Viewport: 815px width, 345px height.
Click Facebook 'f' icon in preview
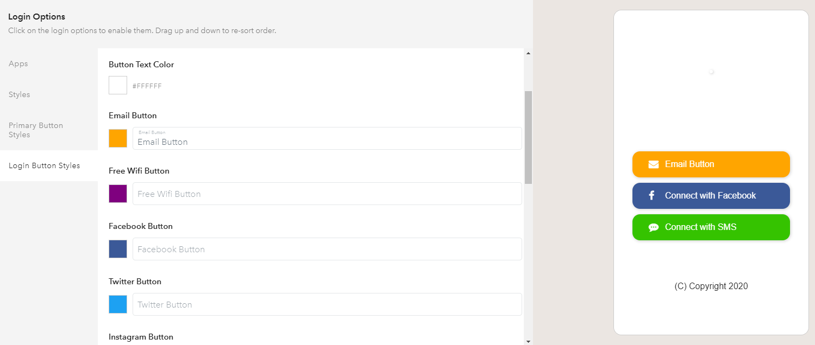pos(652,196)
